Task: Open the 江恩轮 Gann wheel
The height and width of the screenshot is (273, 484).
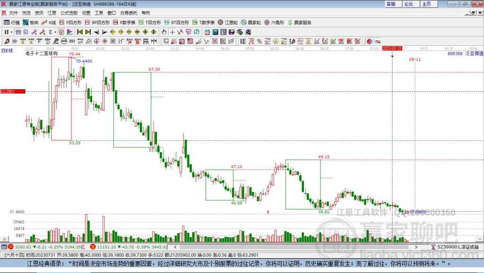Action: (228, 23)
